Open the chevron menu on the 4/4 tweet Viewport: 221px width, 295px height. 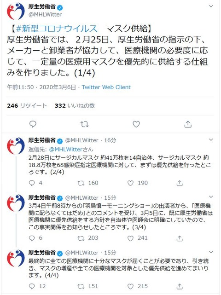coord(211,252)
